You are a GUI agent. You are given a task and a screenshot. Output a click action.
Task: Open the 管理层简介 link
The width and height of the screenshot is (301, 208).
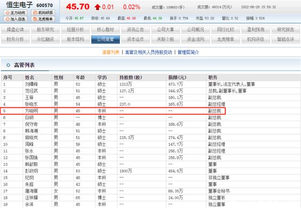click(188, 52)
